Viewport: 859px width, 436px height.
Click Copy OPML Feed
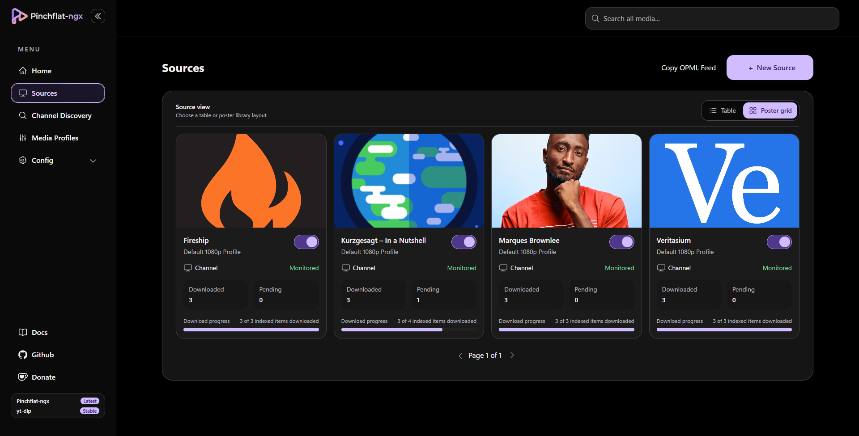[689, 68]
